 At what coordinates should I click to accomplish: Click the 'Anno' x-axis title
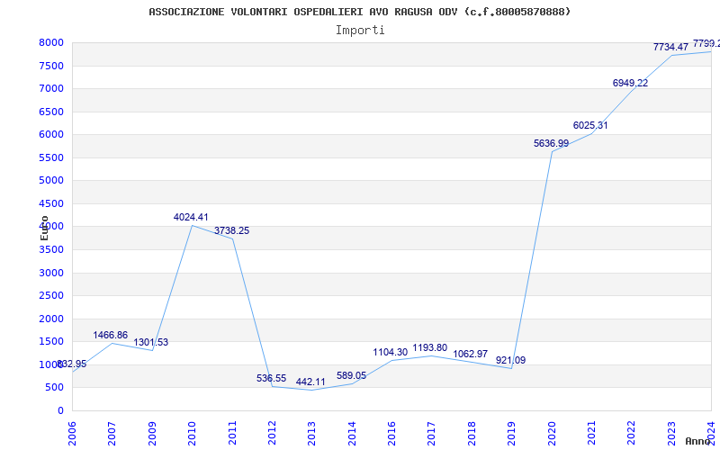699,441
